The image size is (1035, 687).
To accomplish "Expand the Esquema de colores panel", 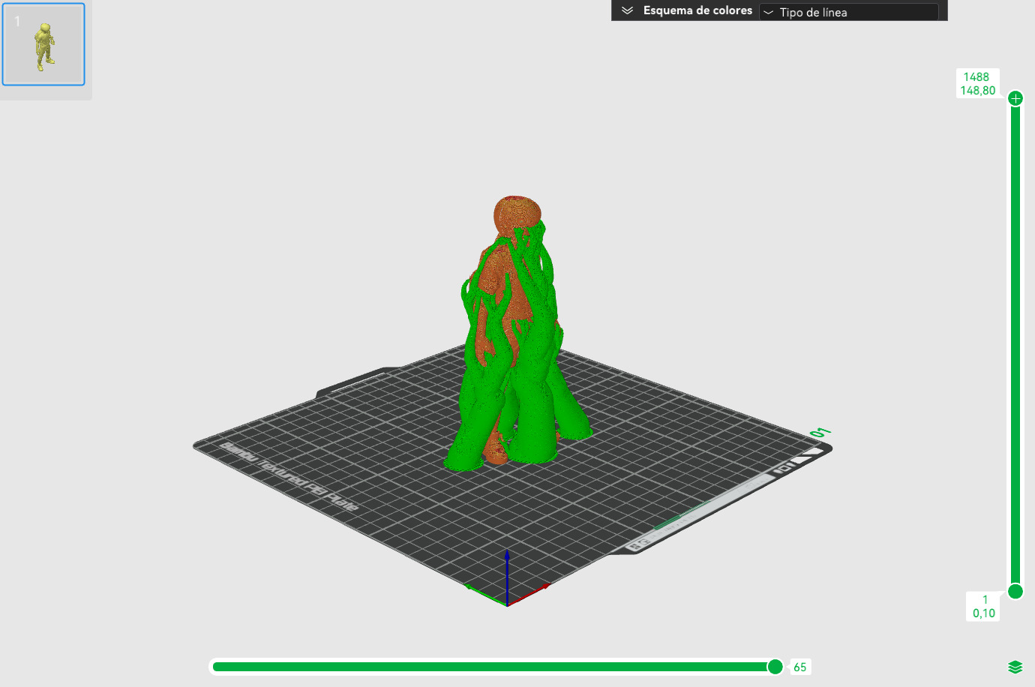I will 628,10.
